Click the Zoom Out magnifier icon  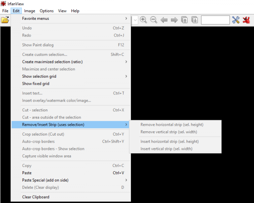(x=154, y=20)
